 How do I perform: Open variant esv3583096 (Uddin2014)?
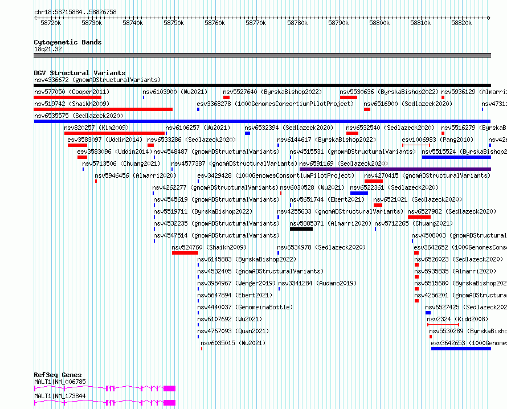point(115,152)
